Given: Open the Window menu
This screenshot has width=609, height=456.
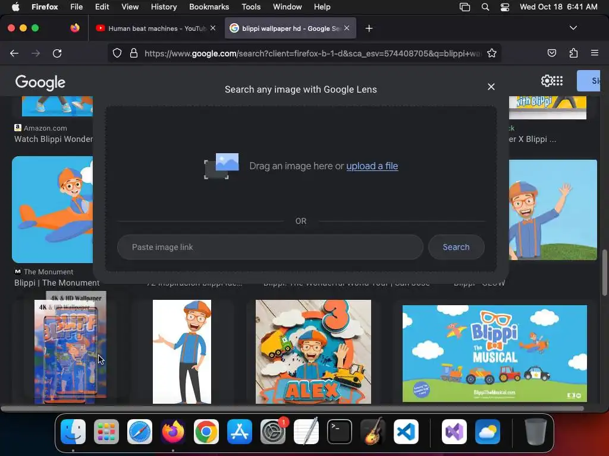Looking at the screenshot, I should click(287, 7).
